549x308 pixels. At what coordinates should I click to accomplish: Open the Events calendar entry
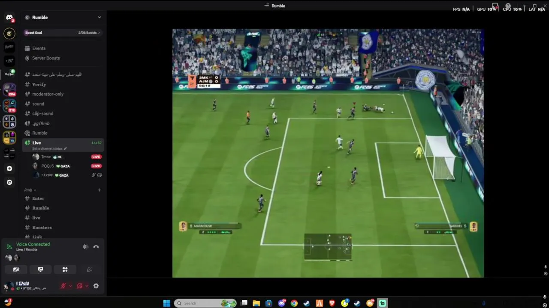click(63, 48)
